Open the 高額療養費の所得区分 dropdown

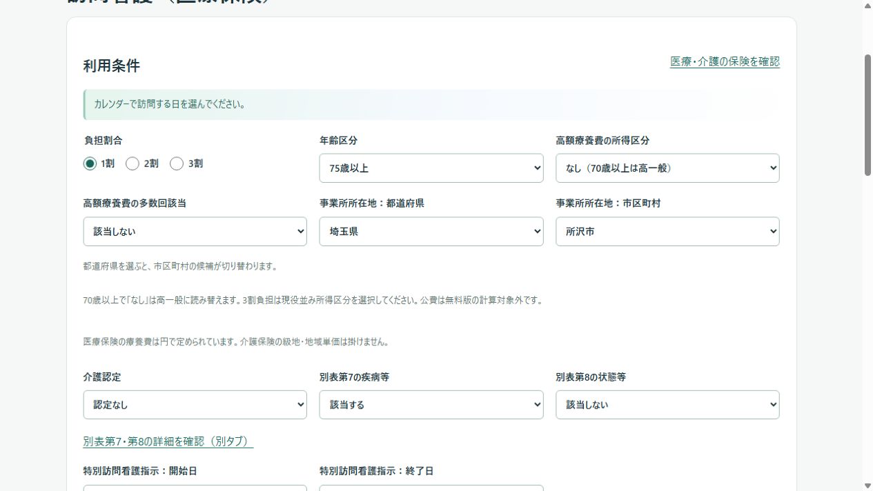click(x=667, y=168)
